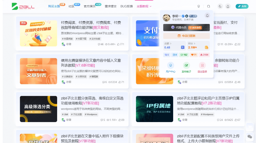Screen dimensions: 256x143
Task: Click the 余额转账 orange thumbnail
Action: click(x=148, y=71)
